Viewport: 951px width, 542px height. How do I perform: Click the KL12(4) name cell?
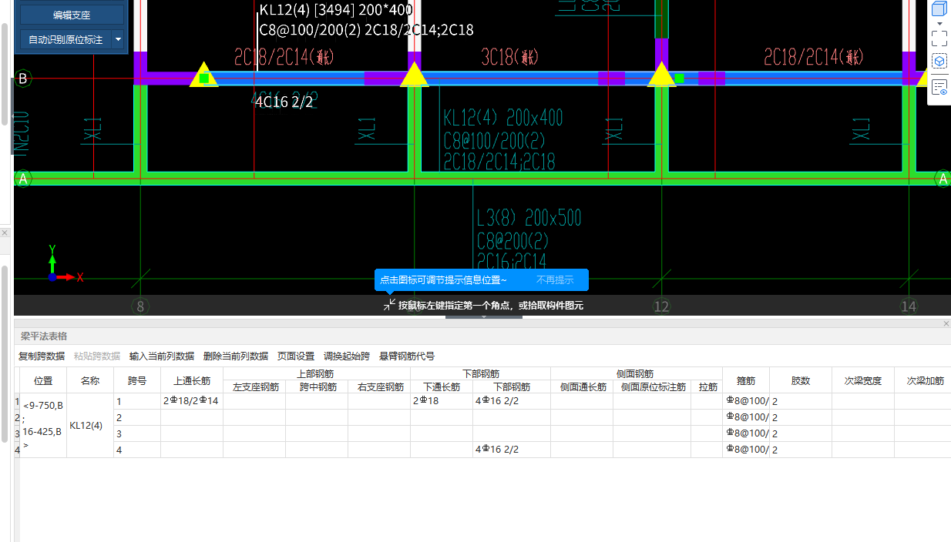click(90, 426)
